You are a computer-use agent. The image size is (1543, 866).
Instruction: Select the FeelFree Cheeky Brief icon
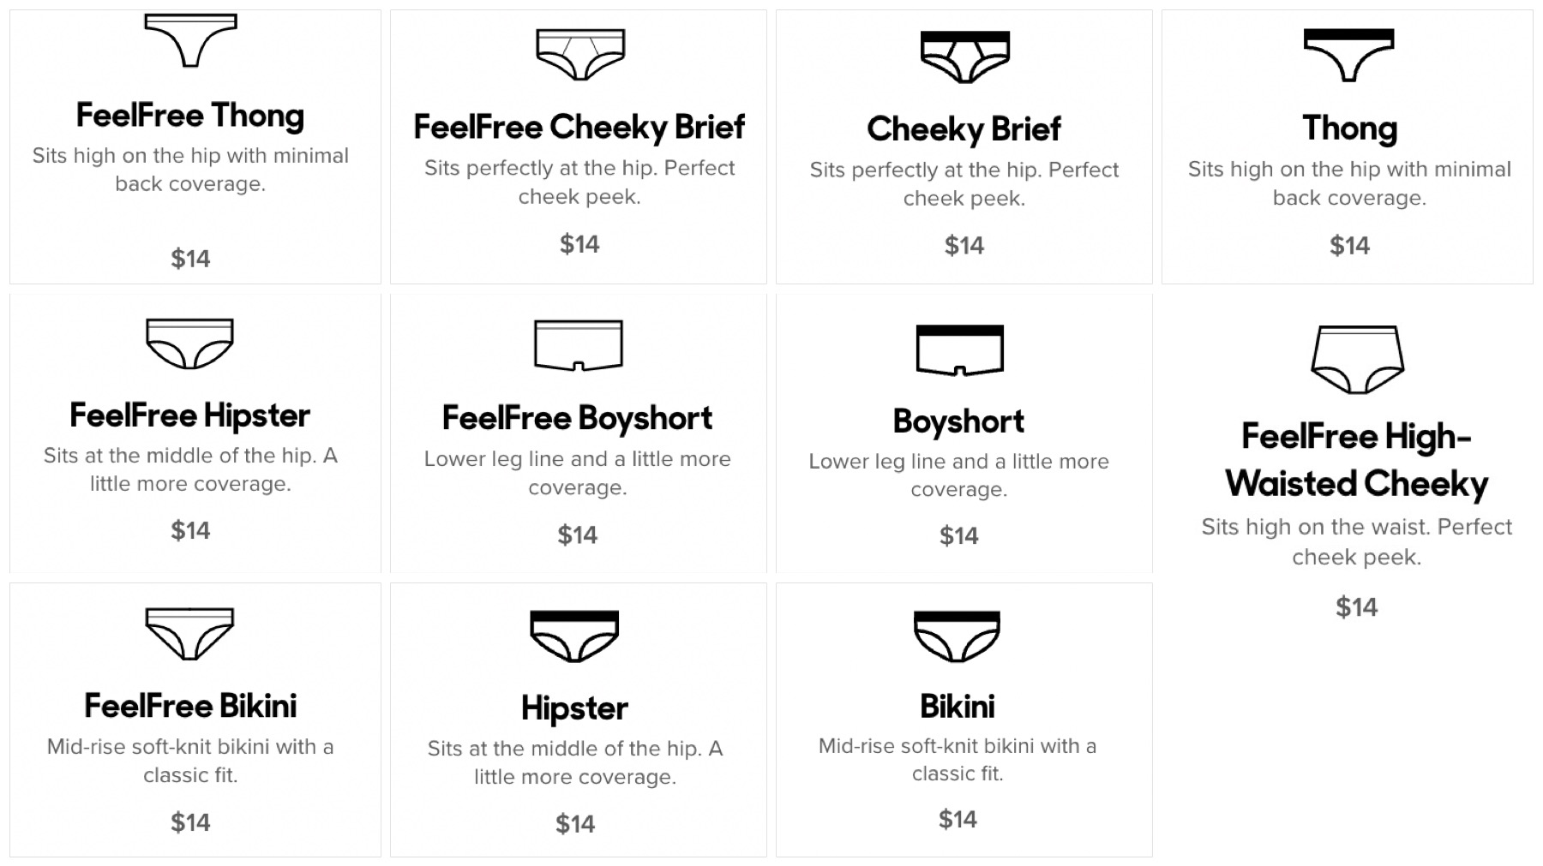click(x=580, y=54)
